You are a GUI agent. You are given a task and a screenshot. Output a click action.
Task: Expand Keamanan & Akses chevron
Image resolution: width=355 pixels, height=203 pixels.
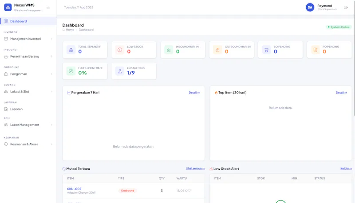point(51,144)
